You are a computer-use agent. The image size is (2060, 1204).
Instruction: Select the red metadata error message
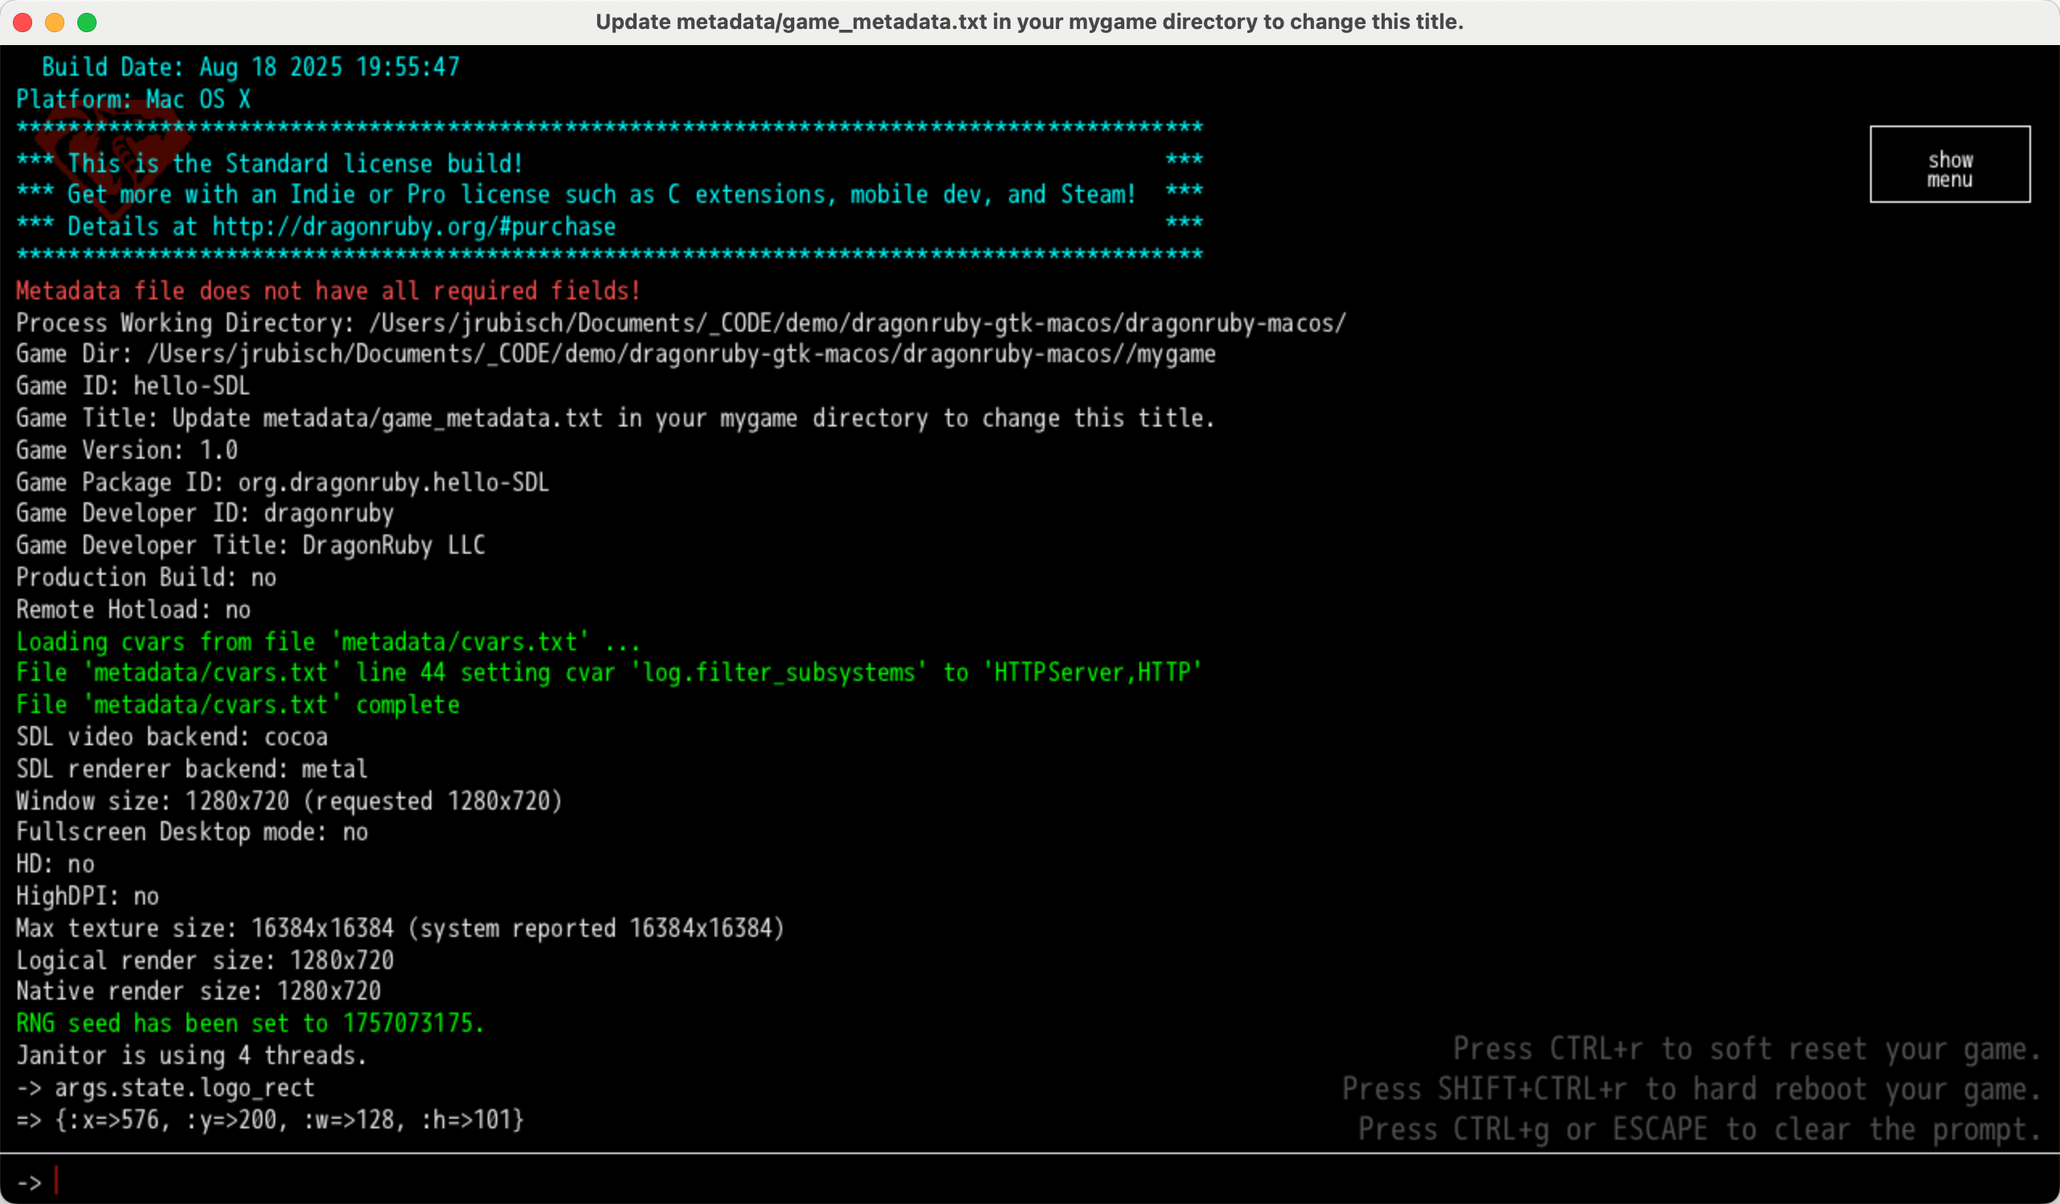[327, 291]
